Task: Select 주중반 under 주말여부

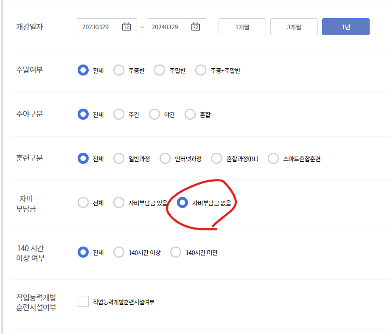Action: (119, 70)
